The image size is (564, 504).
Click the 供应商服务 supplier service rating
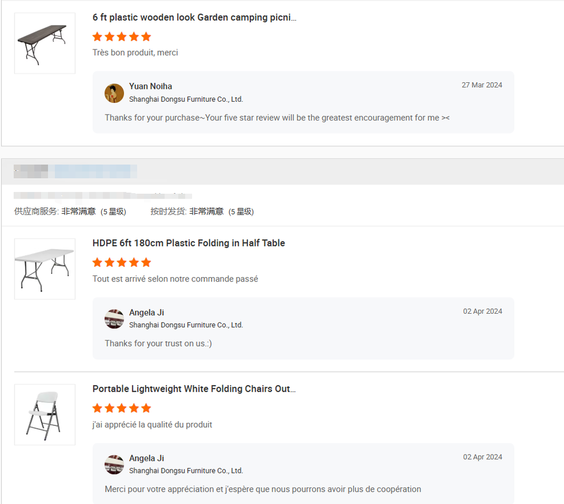tap(70, 211)
